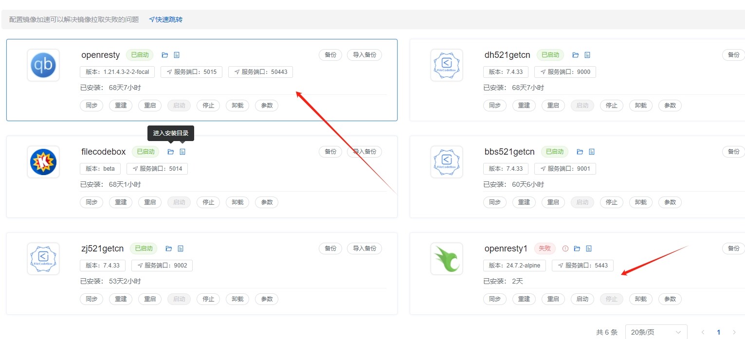Screen dimensions: 745x339
Task: Click the document icon beside dh521getcn's status
Action: 587,55
